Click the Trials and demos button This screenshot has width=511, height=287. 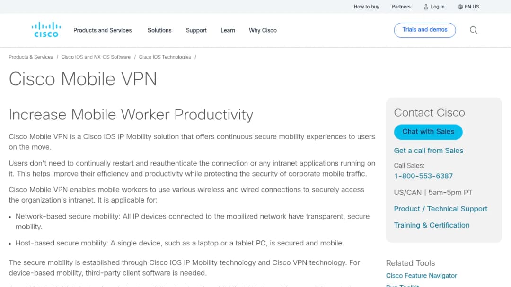424,30
